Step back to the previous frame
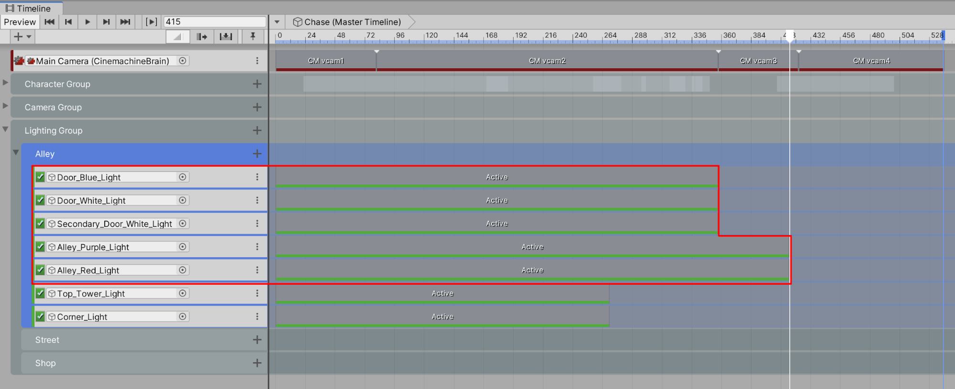This screenshot has height=389, width=955. tap(68, 22)
